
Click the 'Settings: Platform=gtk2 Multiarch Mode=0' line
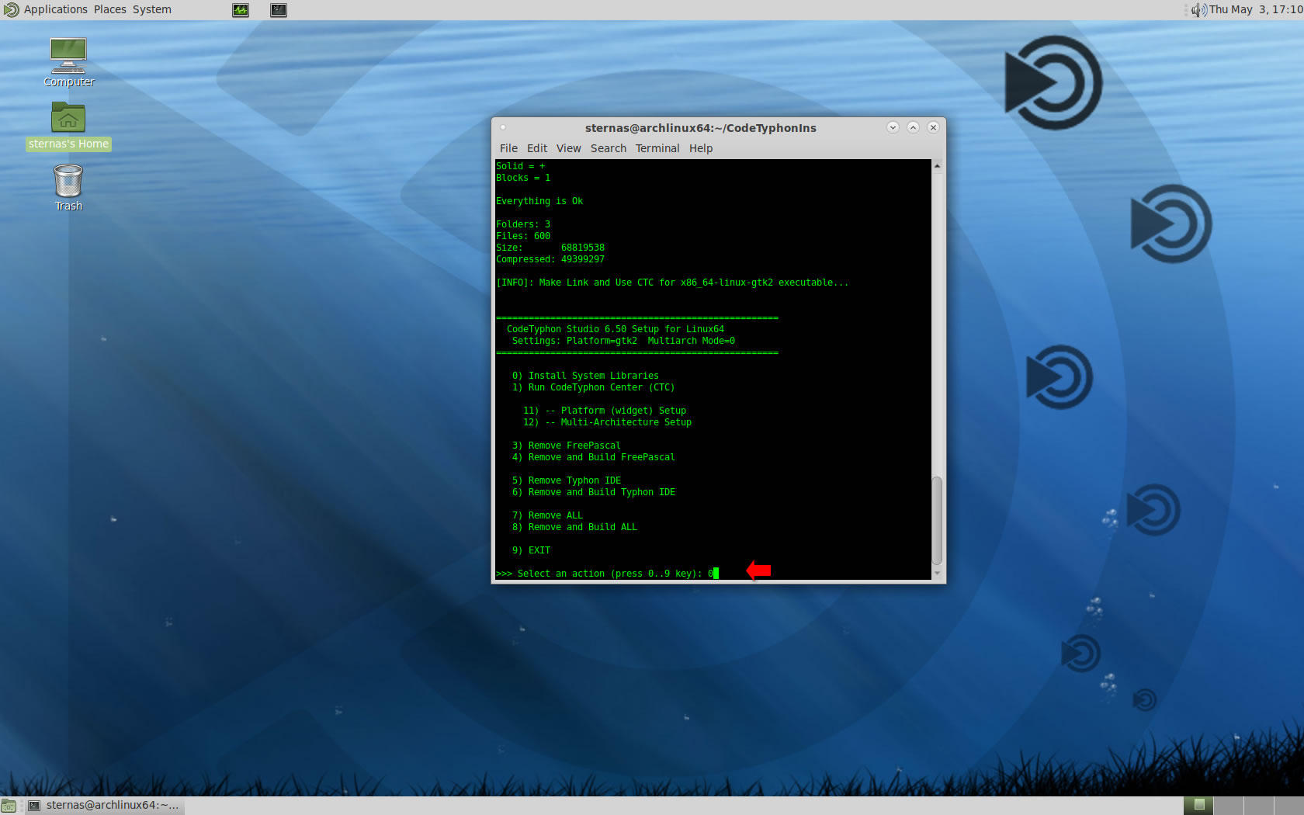[623, 341]
